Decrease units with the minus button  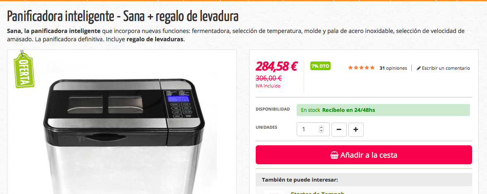pos(339,130)
